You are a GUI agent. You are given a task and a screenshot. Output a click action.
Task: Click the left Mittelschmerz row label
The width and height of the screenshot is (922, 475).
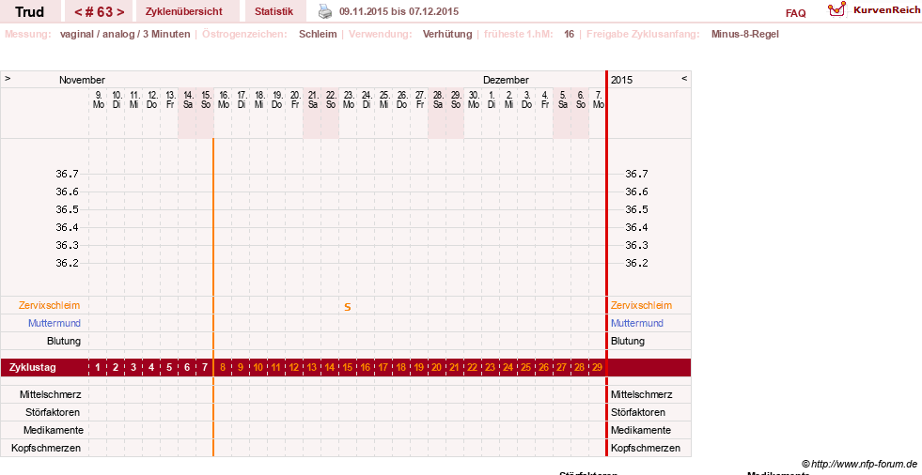pos(50,394)
